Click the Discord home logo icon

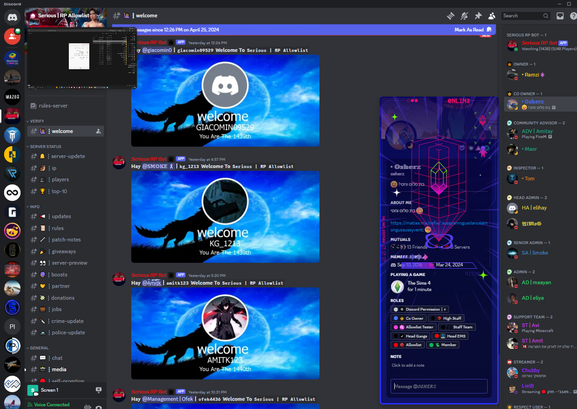point(12,17)
